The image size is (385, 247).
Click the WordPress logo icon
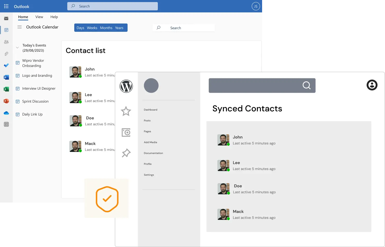tap(126, 86)
